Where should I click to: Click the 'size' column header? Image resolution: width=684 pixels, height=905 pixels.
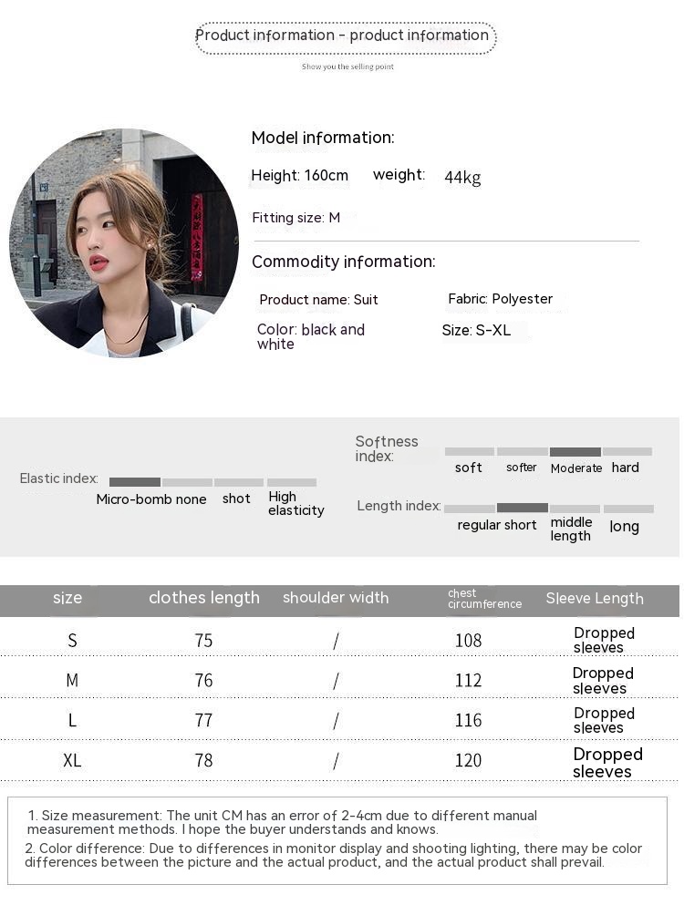[x=67, y=599]
